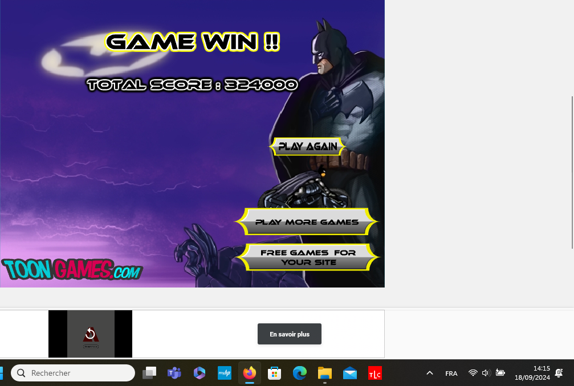Launch Microsoft Teams from taskbar
The height and width of the screenshot is (386, 574).
click(174, 373)
